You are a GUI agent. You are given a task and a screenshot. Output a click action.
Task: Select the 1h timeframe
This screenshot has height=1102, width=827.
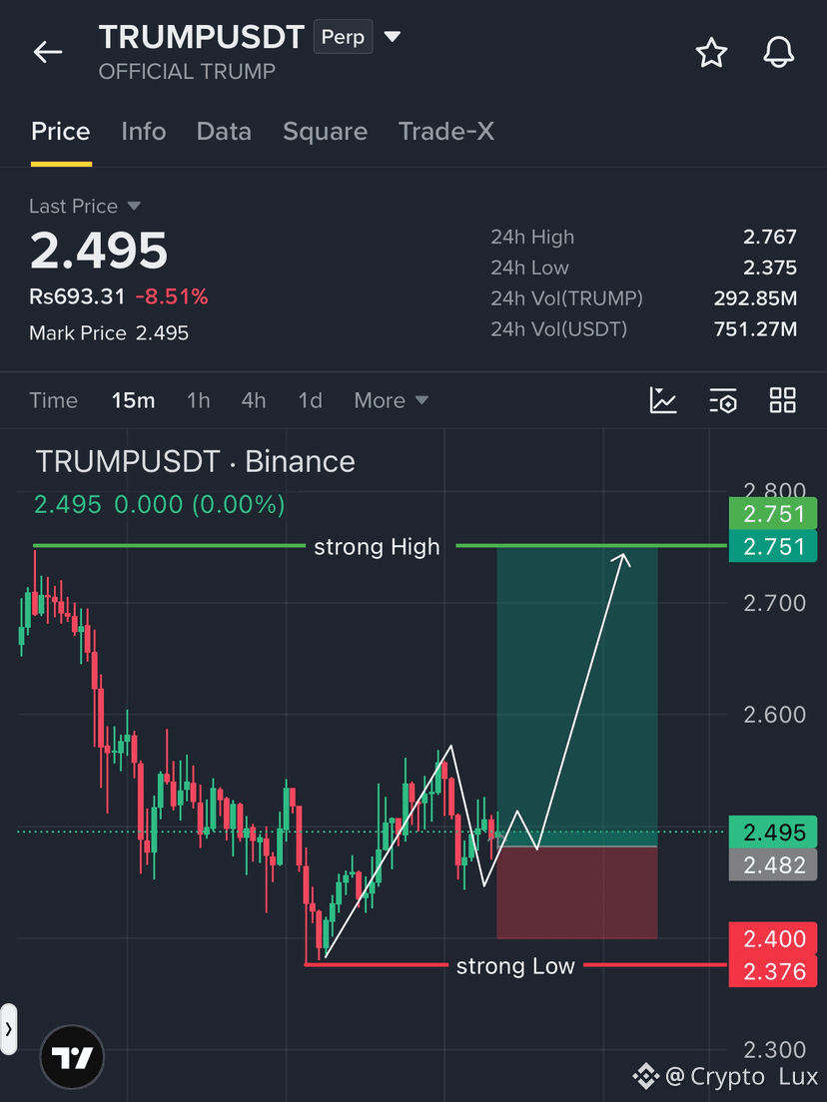coord(199,400)
